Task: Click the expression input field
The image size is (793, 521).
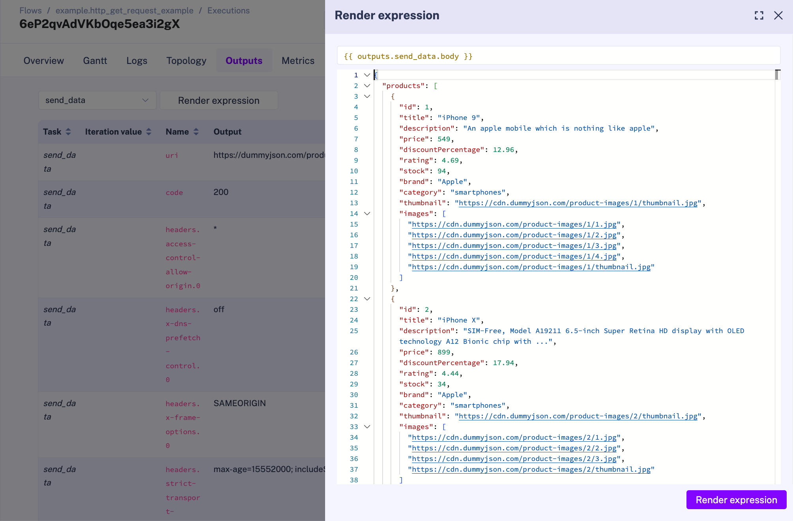Action: coord(559,56)
